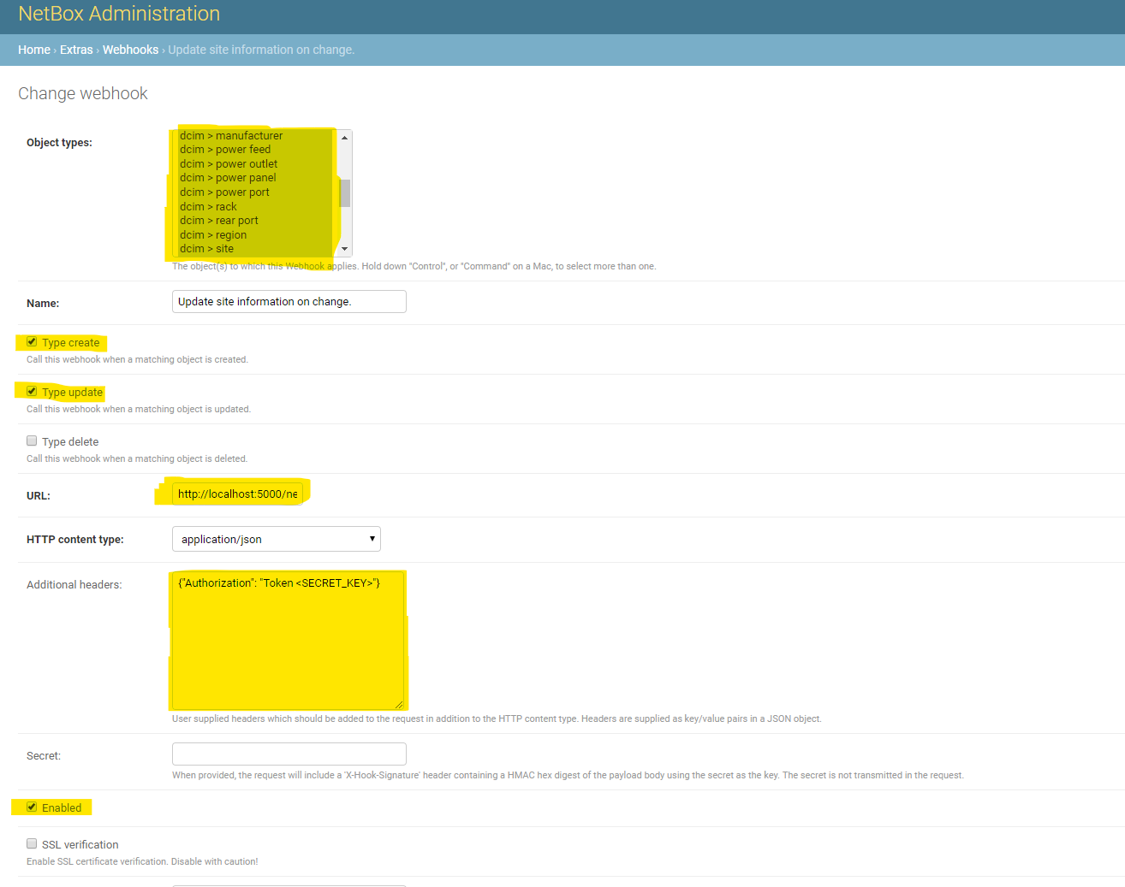Image resolution: width=1125 pixels, height=887 pixels.
Task: Toggle the Type create checkbox
Action: 32,342
